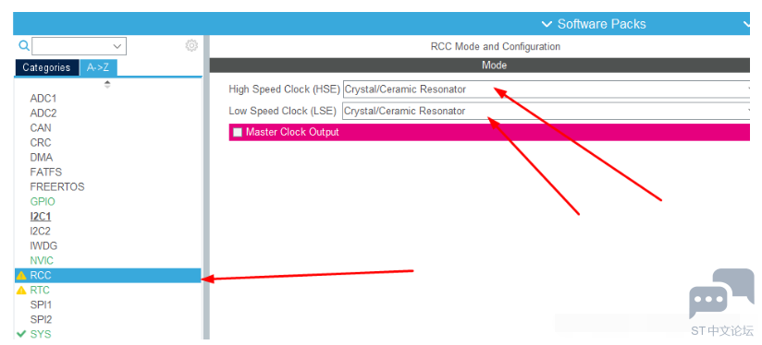Viewport: 762px width, 345px height.
Task: Open the Low Speed Clock (LSE) dropdown
Action: 547,111
